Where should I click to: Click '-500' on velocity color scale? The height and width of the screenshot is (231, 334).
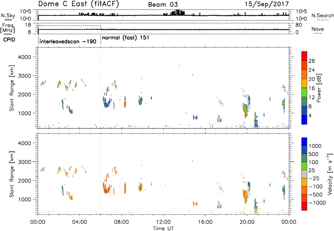[x=315, y=194]
